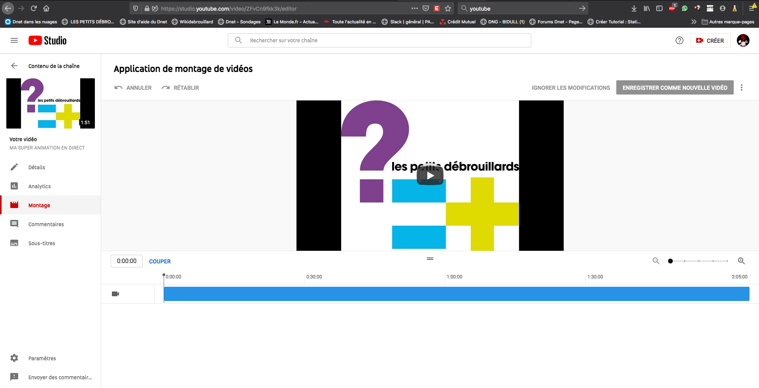The width and height of the screenshot is (759, 388).
Task: Zoom out the timeline with magnifier minus
Action: [x=656, y=261]
